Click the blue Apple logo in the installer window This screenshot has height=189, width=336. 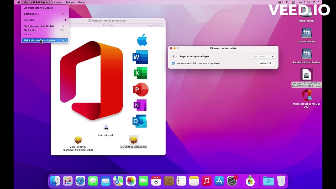point(142,40)
